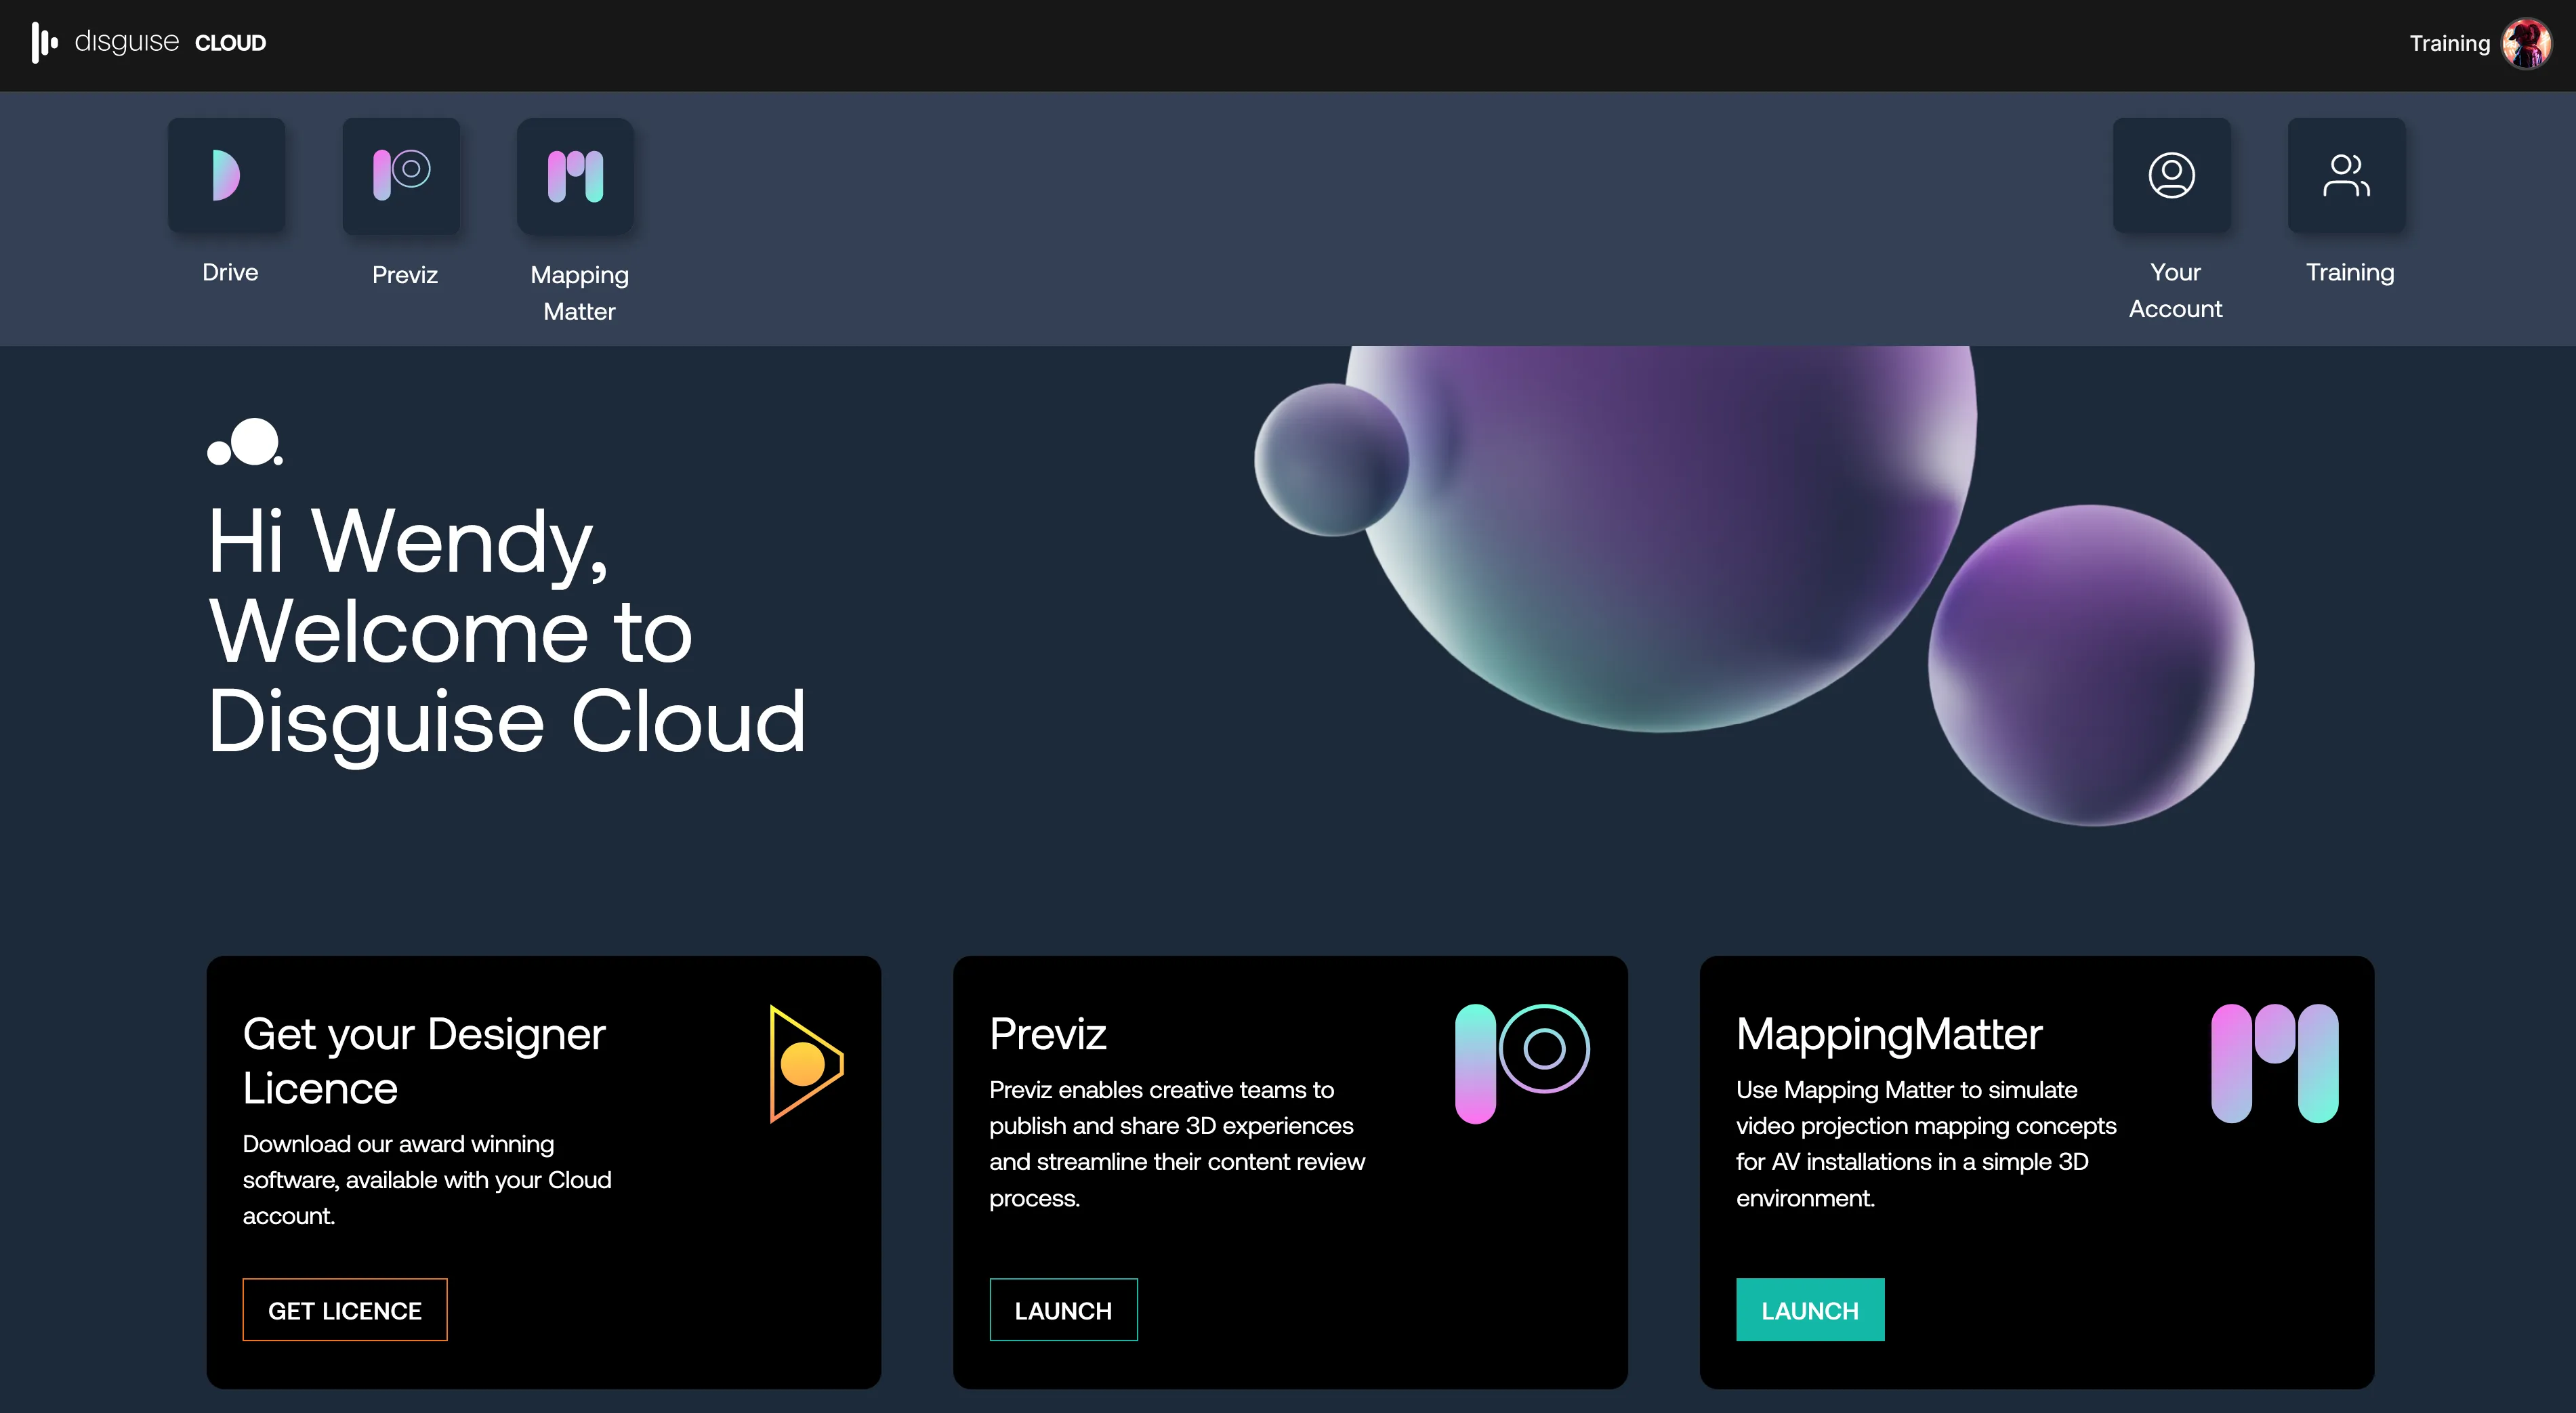The image size is (2576, 1413).
Task: Click GET LICENCE on the Designer card
Action: pos(344,1310)
